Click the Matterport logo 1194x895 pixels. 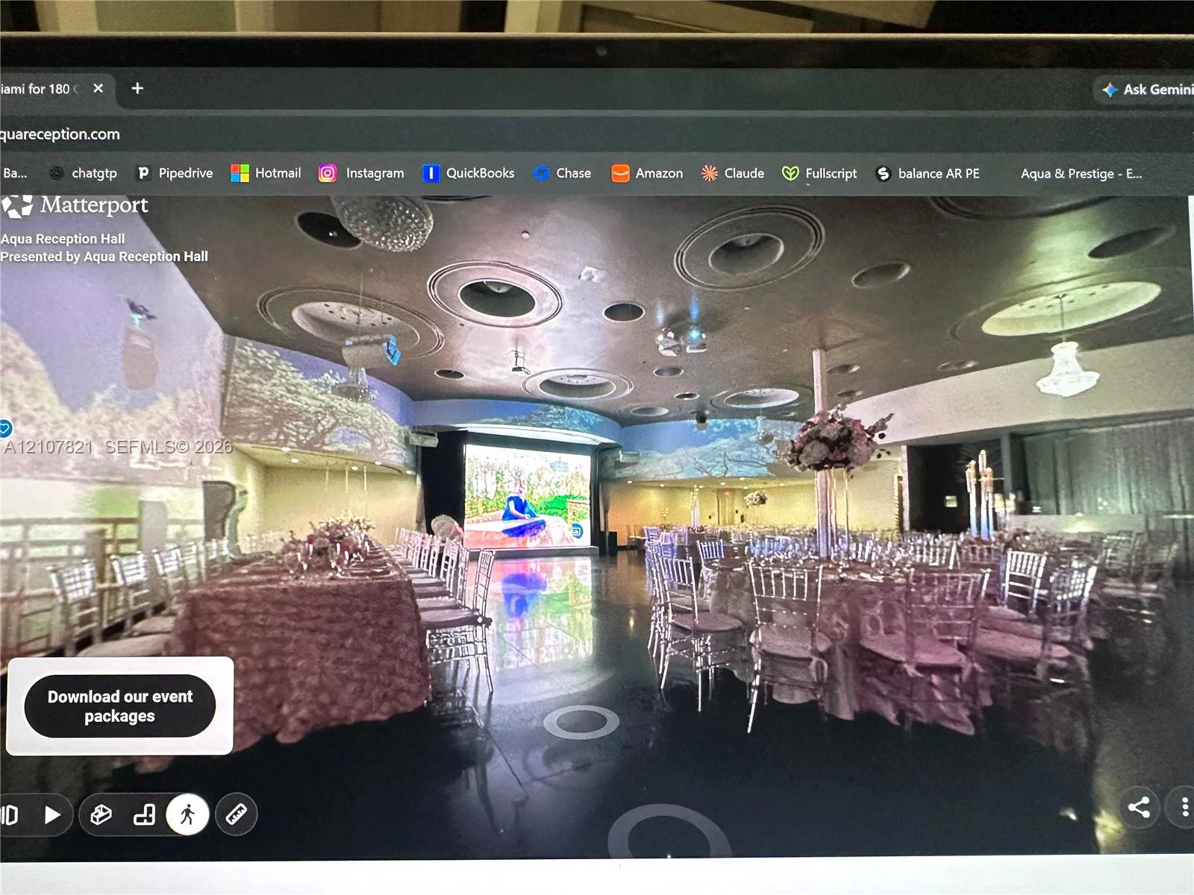click(x=75, y=205)
